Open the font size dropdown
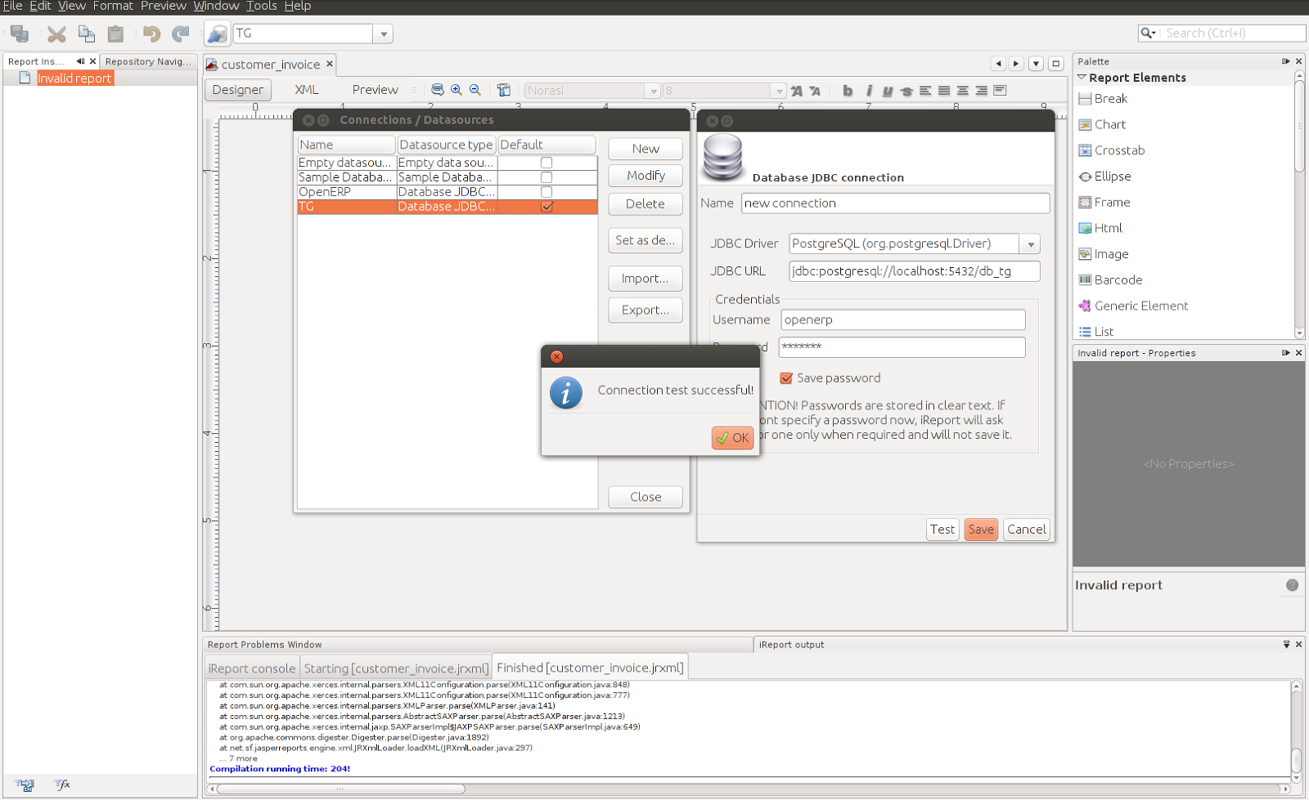The width and height of the screenshot is (1309, 800). point(779,91)
